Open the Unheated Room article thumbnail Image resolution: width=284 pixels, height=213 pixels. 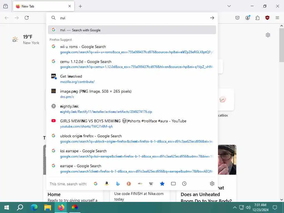coord(227,160)
